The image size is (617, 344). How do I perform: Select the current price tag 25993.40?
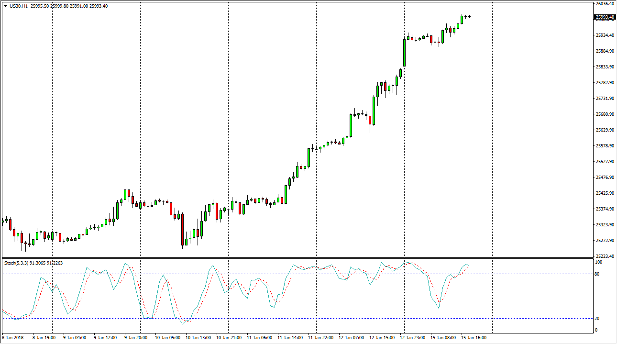(605, 17)
